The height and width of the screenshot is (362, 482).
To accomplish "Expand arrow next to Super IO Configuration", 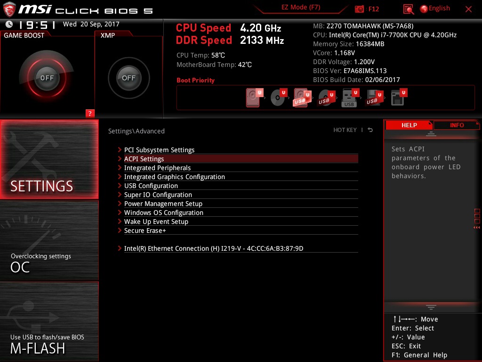I will pos(120,194).
